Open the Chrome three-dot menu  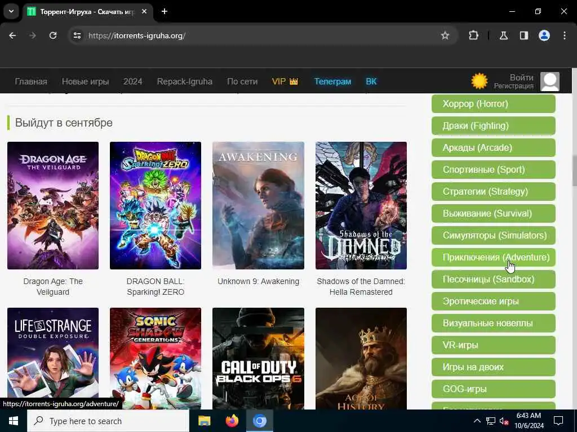click(x=565, y=35)
